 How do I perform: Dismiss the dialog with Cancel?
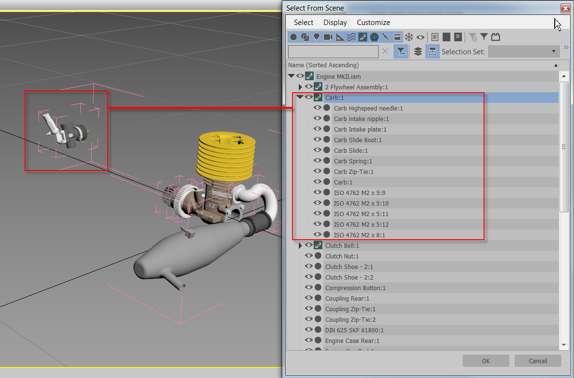point(537,361)
